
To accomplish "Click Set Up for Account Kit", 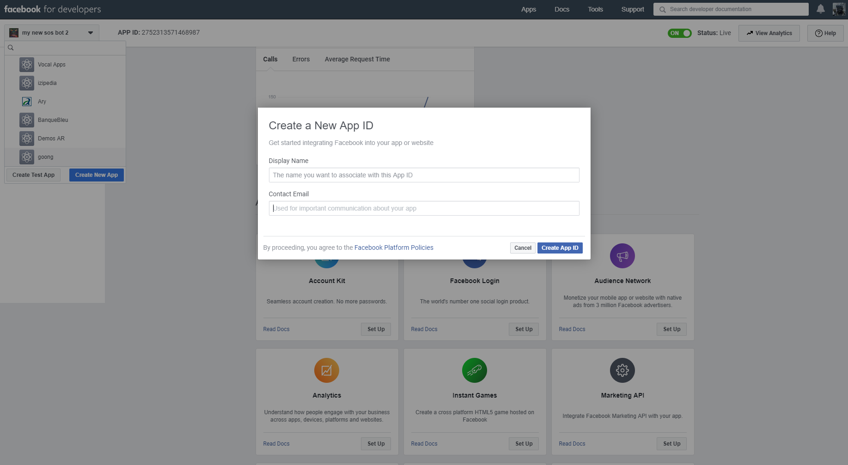I will [376, 329].
